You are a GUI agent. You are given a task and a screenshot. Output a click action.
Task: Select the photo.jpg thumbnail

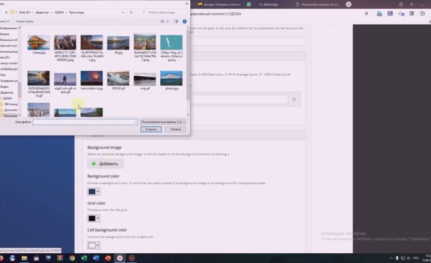pyautogui.click(x=171, y=82)
